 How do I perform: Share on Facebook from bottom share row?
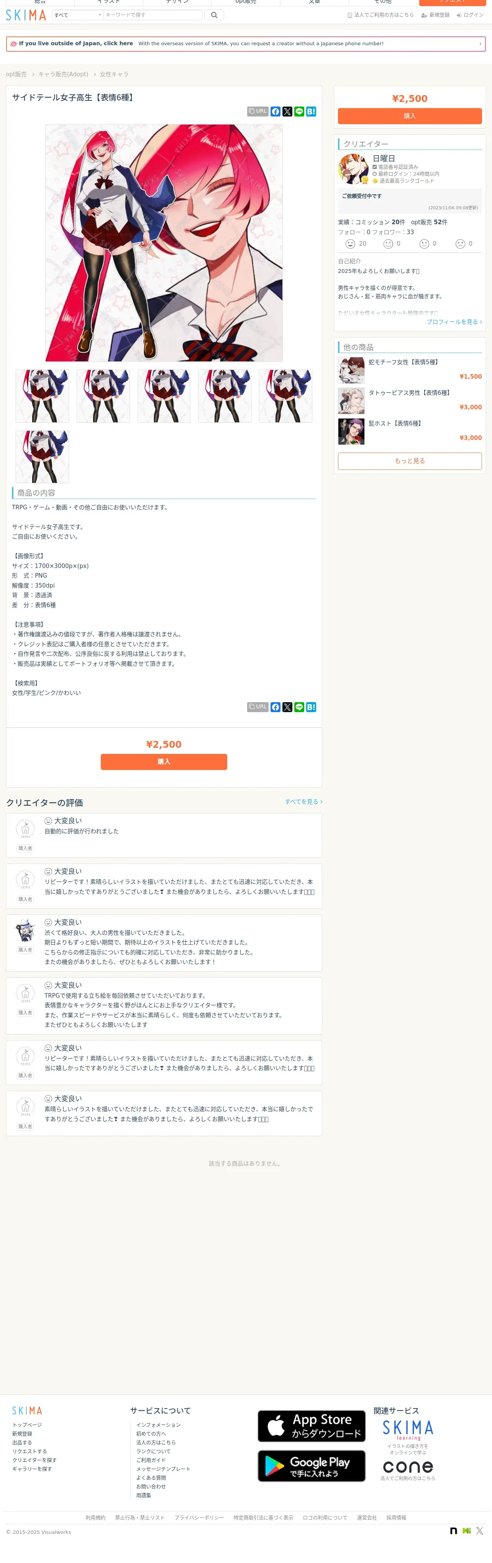tap(276, 708)
